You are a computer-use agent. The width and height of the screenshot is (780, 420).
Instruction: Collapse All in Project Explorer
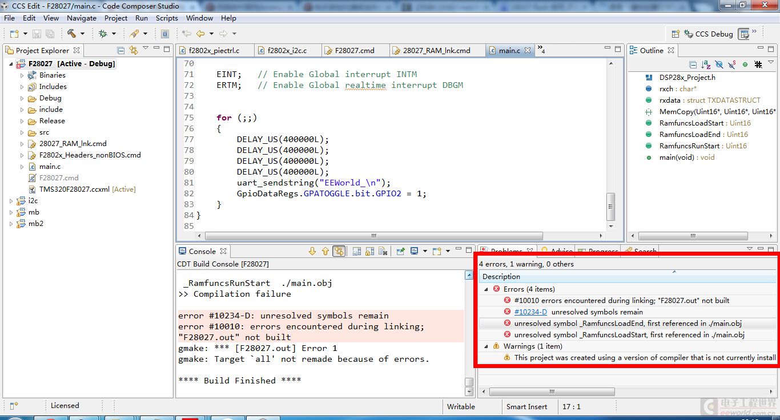(120, 50)
